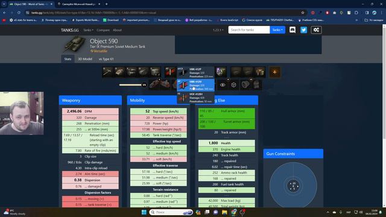
Task: Click the Power/weight (hp/t) row
Action: [x=159, y=129]
